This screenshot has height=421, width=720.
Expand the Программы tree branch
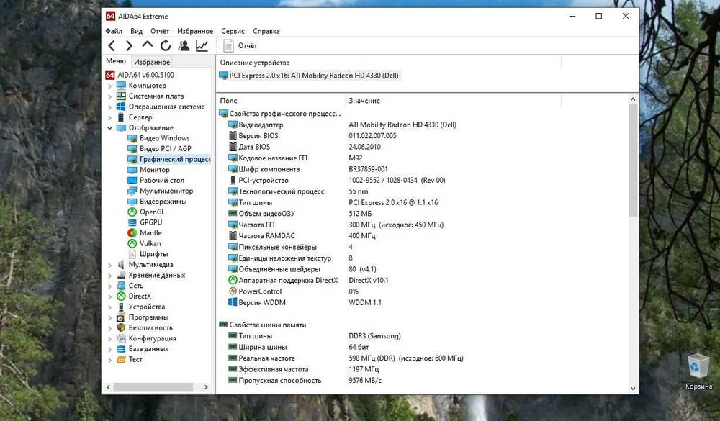(109, 317)
